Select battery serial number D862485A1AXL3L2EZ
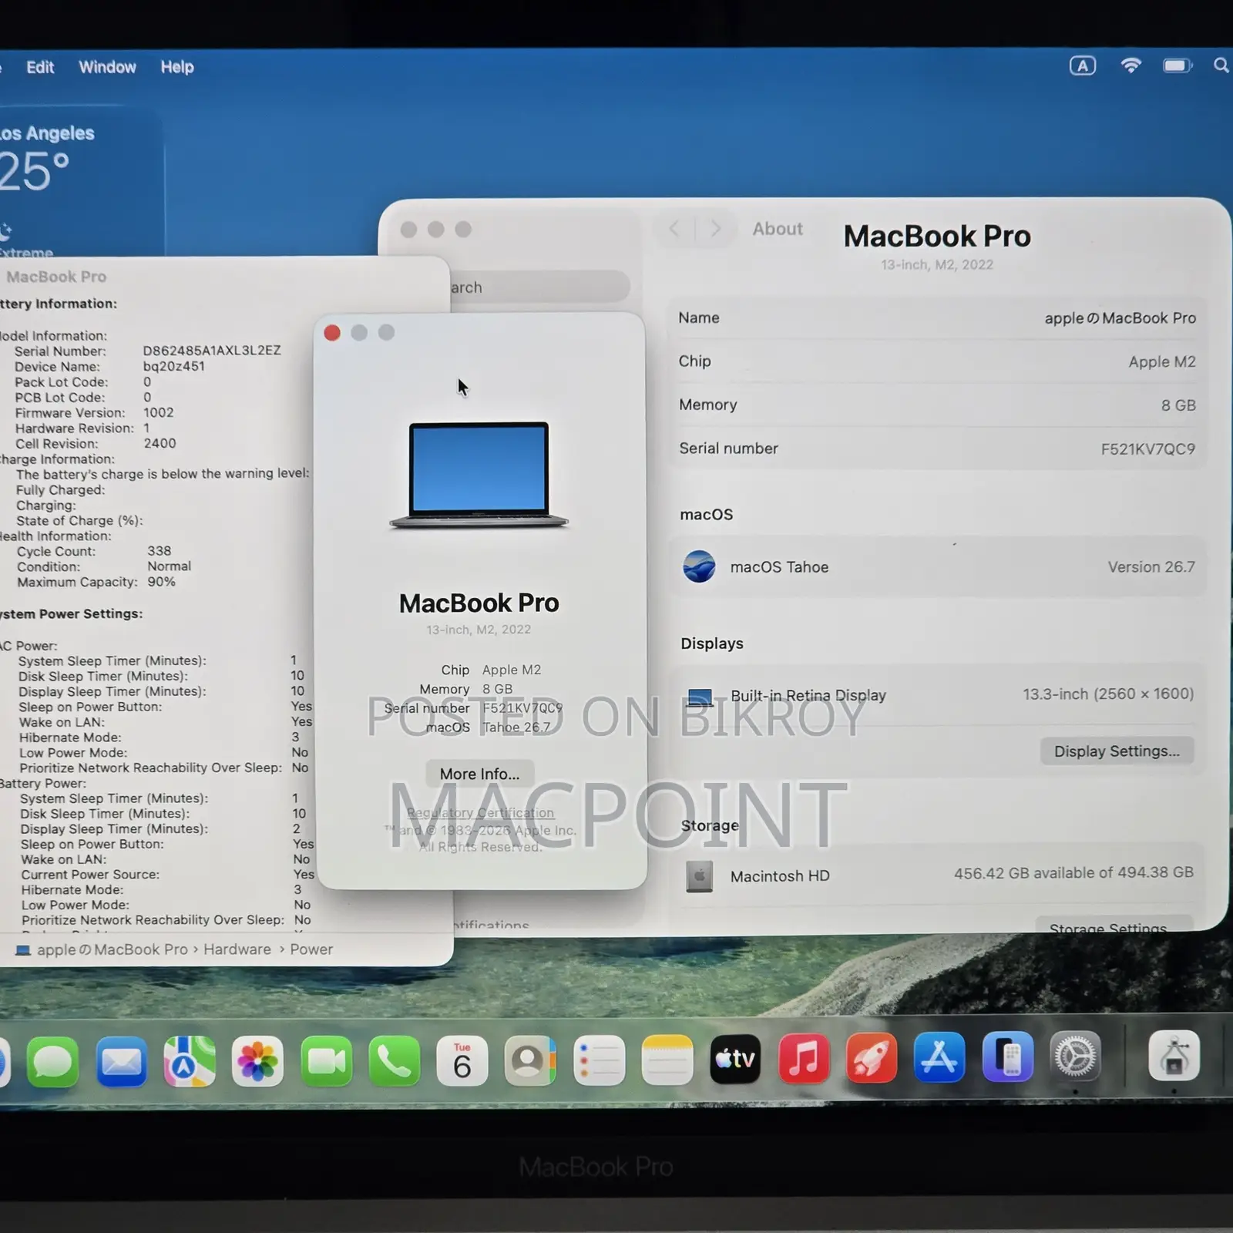 pos(212,351)
